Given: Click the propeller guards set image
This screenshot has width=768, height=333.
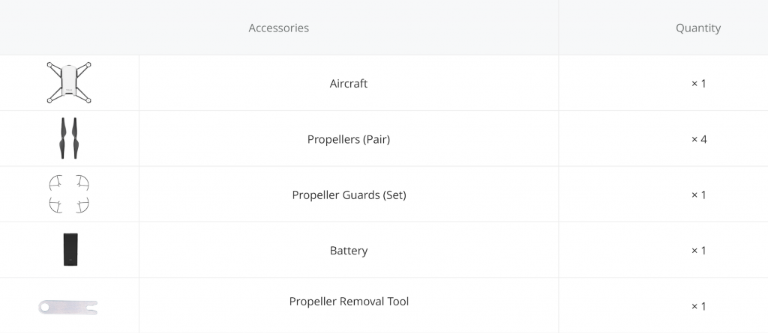Looking at the screenshot, I should [69, 194].
